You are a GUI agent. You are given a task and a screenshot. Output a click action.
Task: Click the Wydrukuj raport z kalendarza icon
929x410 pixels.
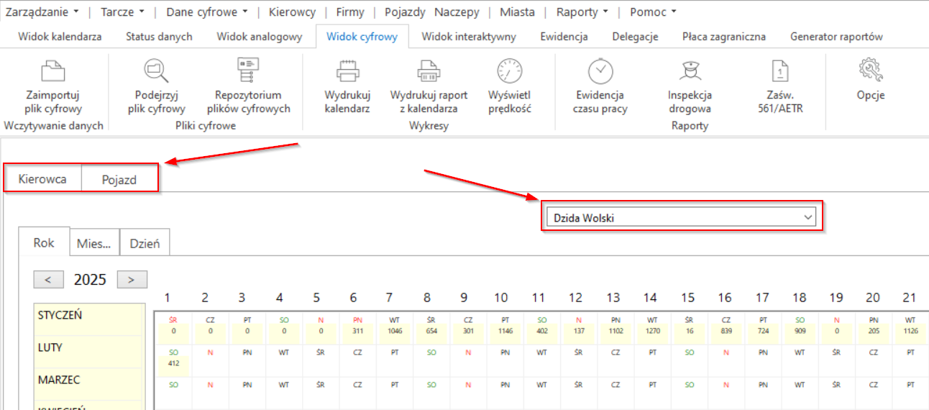[429, 71]
